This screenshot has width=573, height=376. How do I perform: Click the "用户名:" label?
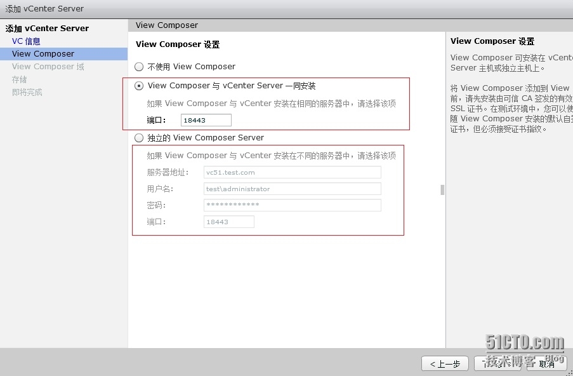pyautogui.click(x=160, y=189)
